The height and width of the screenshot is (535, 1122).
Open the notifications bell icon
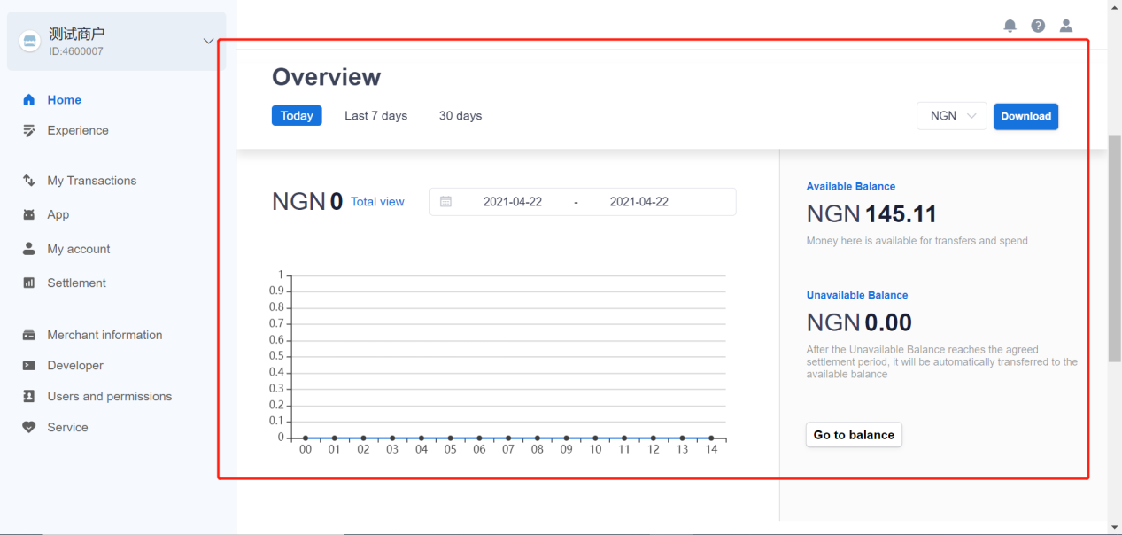pos(1010,26)
